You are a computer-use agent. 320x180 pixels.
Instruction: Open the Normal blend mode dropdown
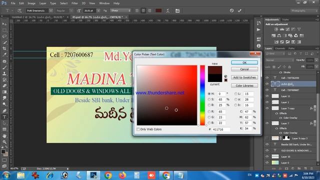pos(280,60)
